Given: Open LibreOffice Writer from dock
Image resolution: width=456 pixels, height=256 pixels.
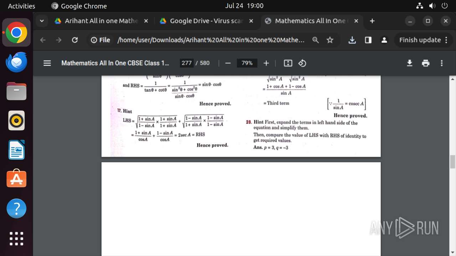Looking at the screenshot, I should pyautogui.click(x=16, y=150).
